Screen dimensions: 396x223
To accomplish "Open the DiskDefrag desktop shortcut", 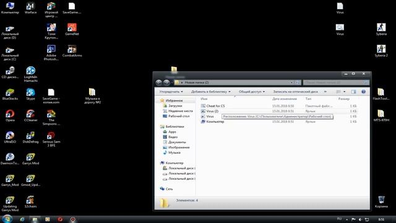I will tap(30, 137).
